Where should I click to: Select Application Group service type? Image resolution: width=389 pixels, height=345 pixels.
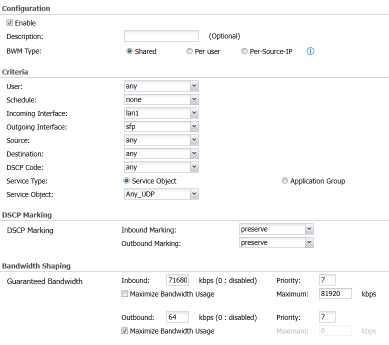pyautogui.click(x=285, y=181)
